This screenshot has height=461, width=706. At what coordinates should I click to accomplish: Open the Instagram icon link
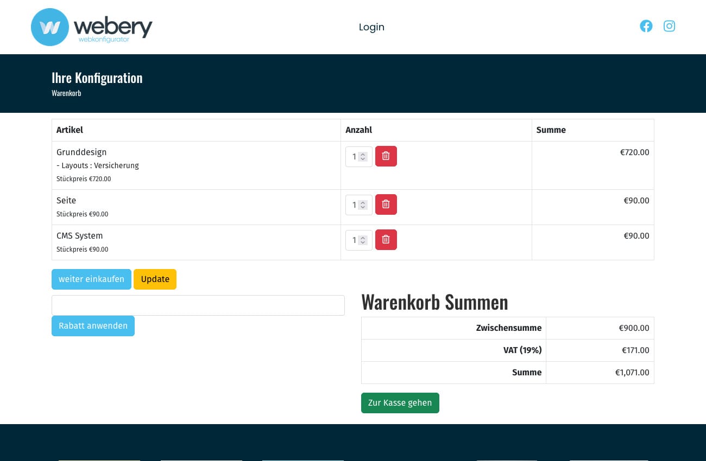pyautogui.click(x=669, y=26)
